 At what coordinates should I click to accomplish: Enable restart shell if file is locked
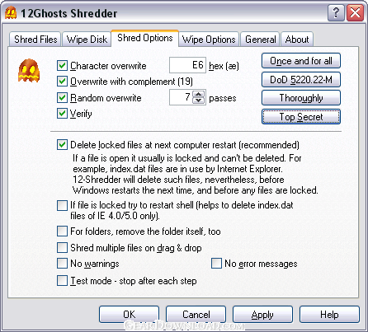(62, 205)
